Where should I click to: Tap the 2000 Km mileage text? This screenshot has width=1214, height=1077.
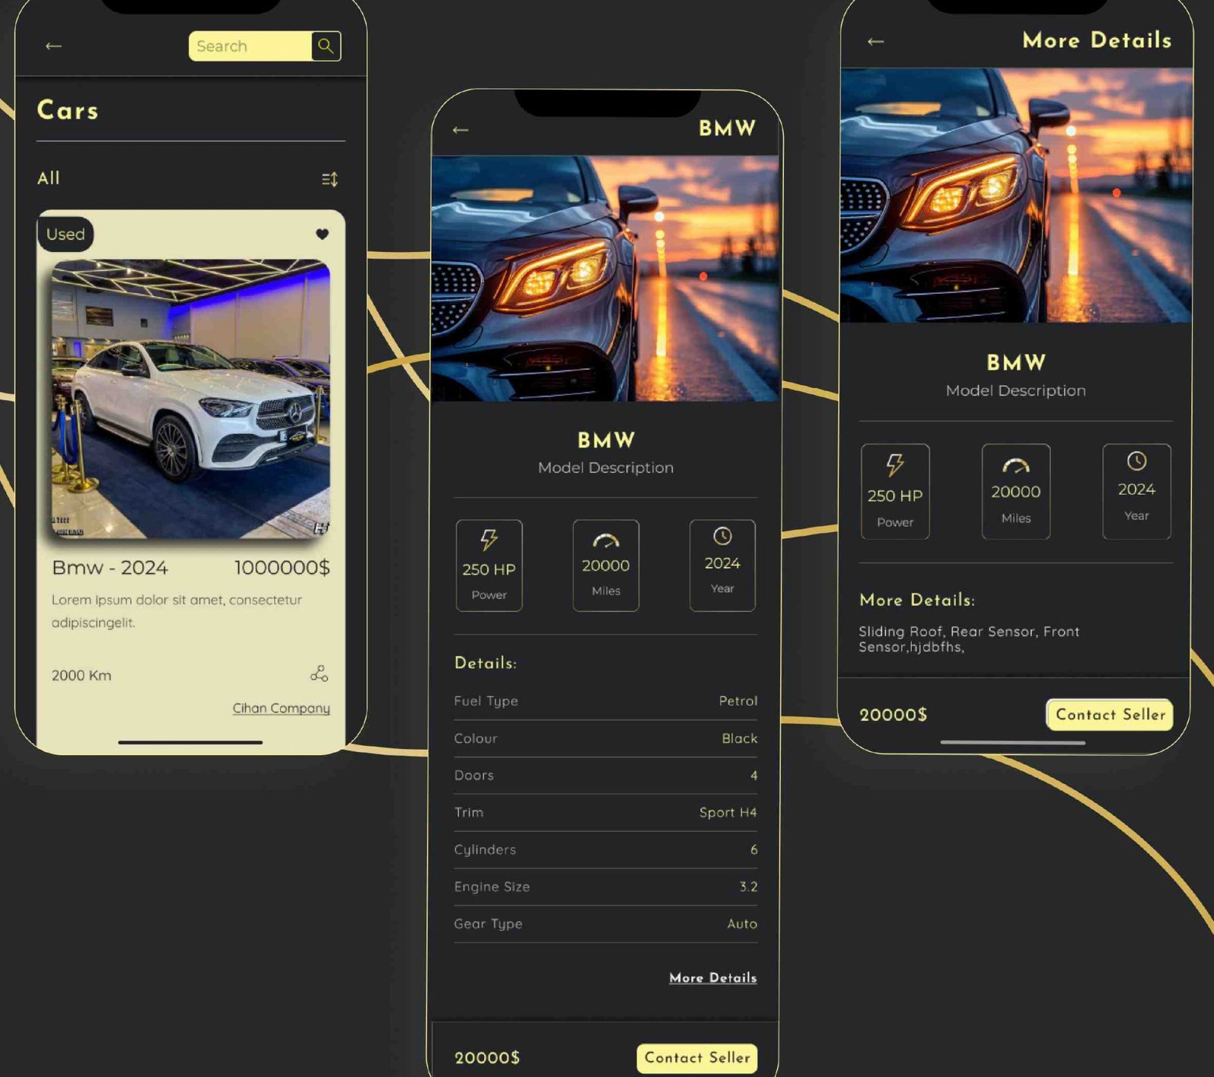tap(81, 675)
